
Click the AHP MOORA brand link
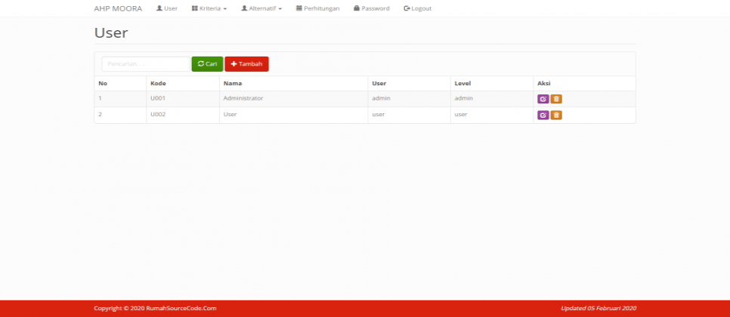[118, 8]
